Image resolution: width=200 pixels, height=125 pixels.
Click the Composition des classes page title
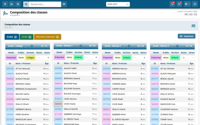29,12
